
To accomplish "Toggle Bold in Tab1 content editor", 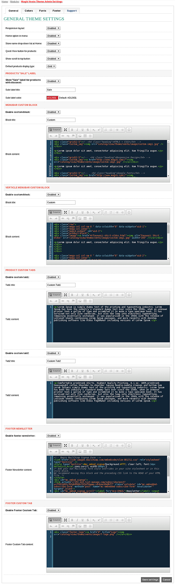I will (x=72, y=295).
